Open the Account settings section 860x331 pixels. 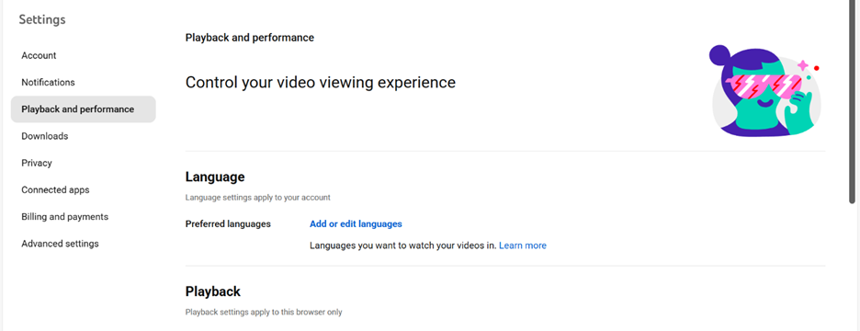[x=39, y=55]
